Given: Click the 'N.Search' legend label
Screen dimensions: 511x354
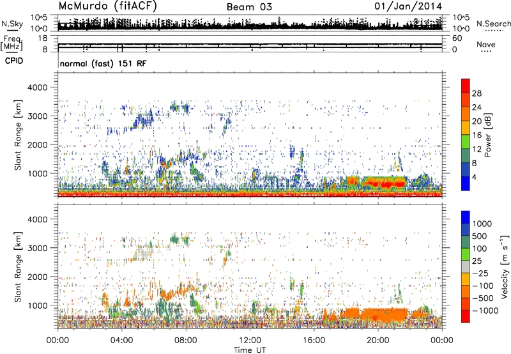Looking at the screenshot, I should tap(493, 24).
